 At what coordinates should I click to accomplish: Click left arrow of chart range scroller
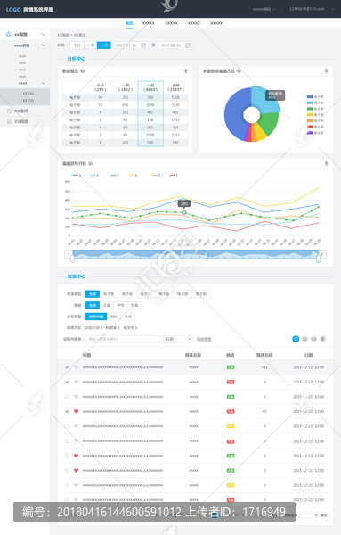69,254
